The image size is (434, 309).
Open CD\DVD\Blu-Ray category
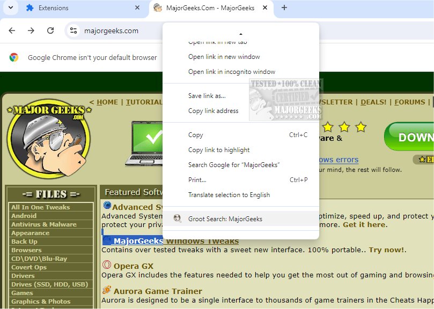(x=39, y=259)
